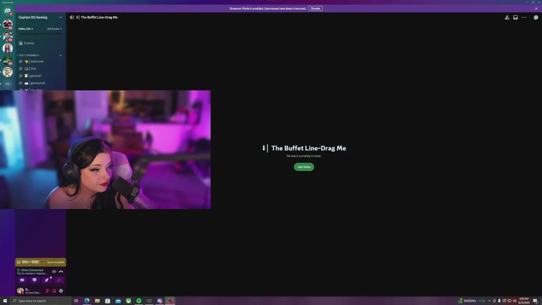Image resolution: width=542 pixels, height=305 pixels.
Task: Open Task View on the taskbar
Action: [76, 301]
